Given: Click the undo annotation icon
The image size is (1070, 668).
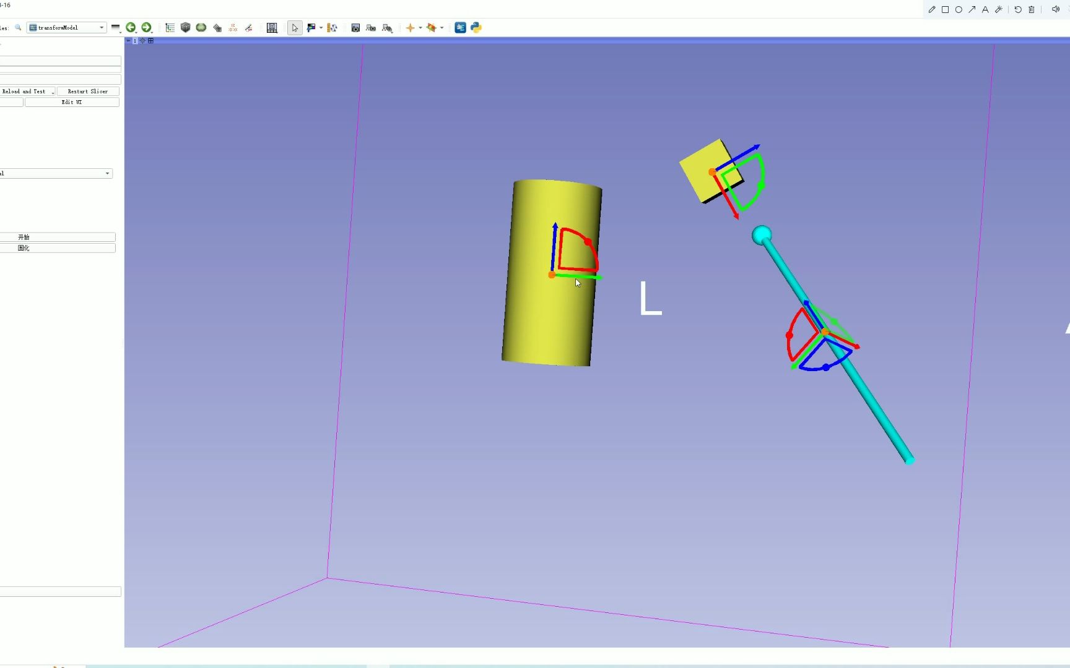Looking at the screenshot, I should point(1018,9).
